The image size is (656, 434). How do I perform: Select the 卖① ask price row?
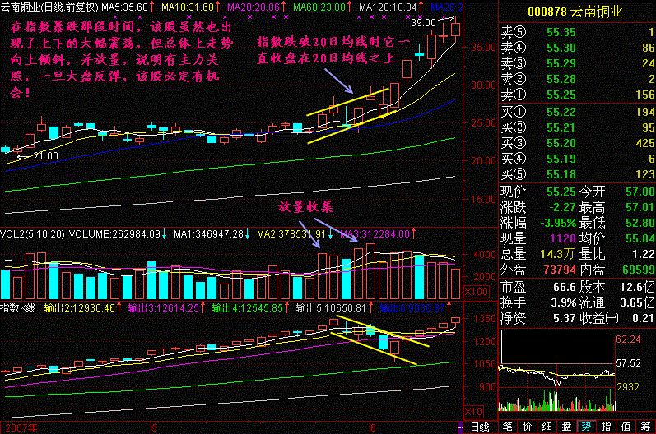point(575,95)
